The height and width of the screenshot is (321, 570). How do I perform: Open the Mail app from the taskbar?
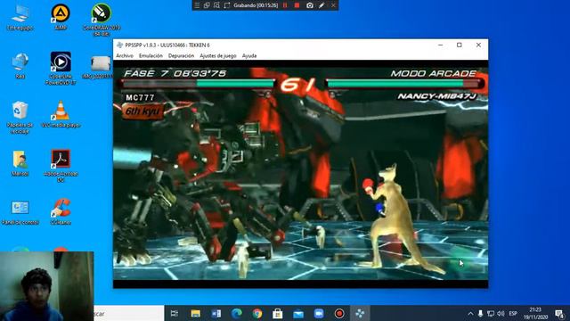coord(298,313)
